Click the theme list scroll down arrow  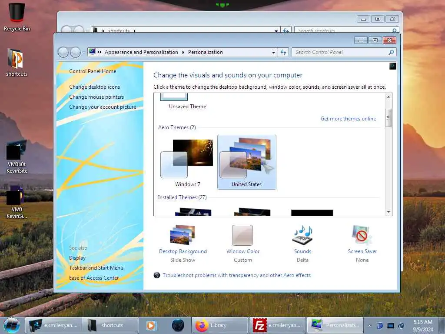pos(388,212)
